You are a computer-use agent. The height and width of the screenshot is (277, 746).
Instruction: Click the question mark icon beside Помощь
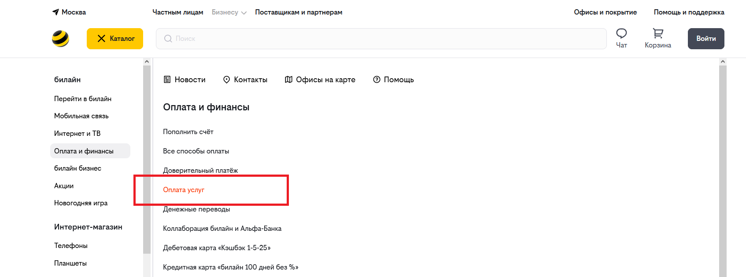pyautogui.click(x=377, y=80)
